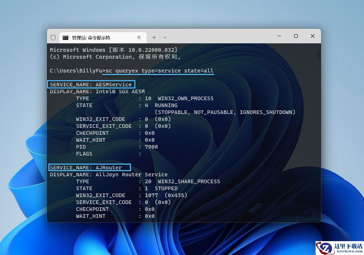Click the FLAGS row of AESMService

click(x=108, y=154)
